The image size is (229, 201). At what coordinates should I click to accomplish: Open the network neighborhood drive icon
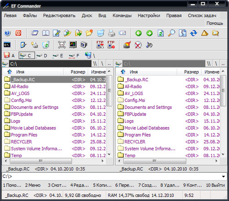[90, 55]
